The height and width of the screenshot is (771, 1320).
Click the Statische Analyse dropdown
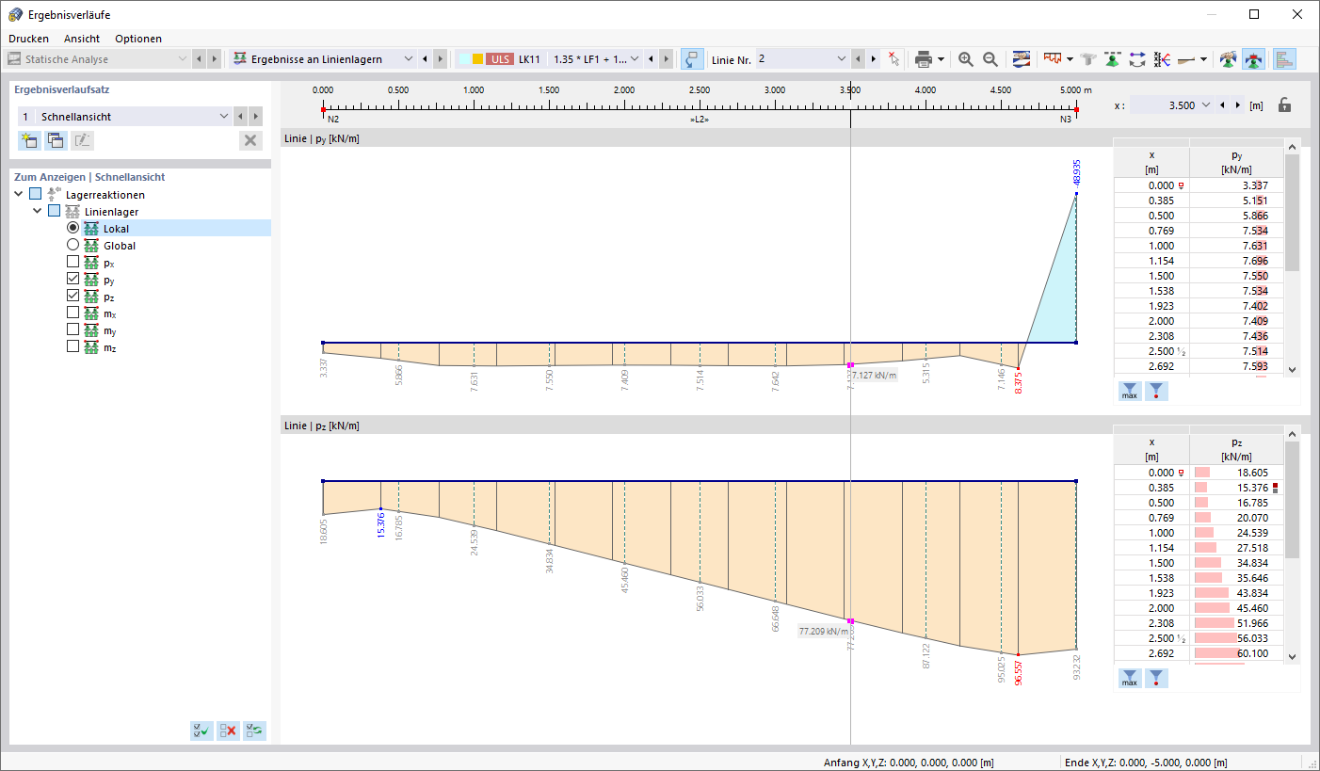(98, 58)
